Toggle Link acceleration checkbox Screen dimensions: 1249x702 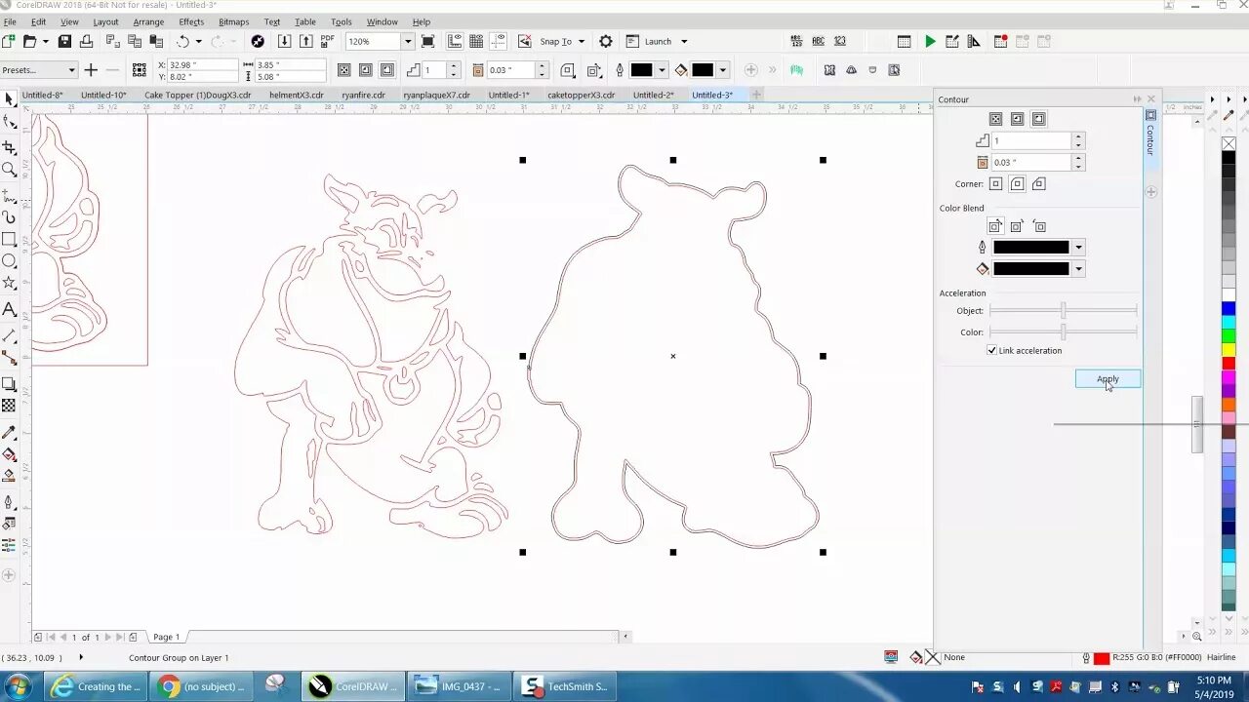click(992, 350)
